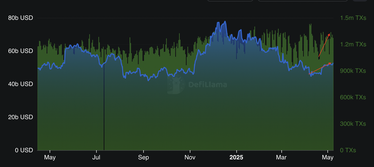The image size is (374, 167).
Task: Click the 300k TXs axis label
Action: (353, 124)
